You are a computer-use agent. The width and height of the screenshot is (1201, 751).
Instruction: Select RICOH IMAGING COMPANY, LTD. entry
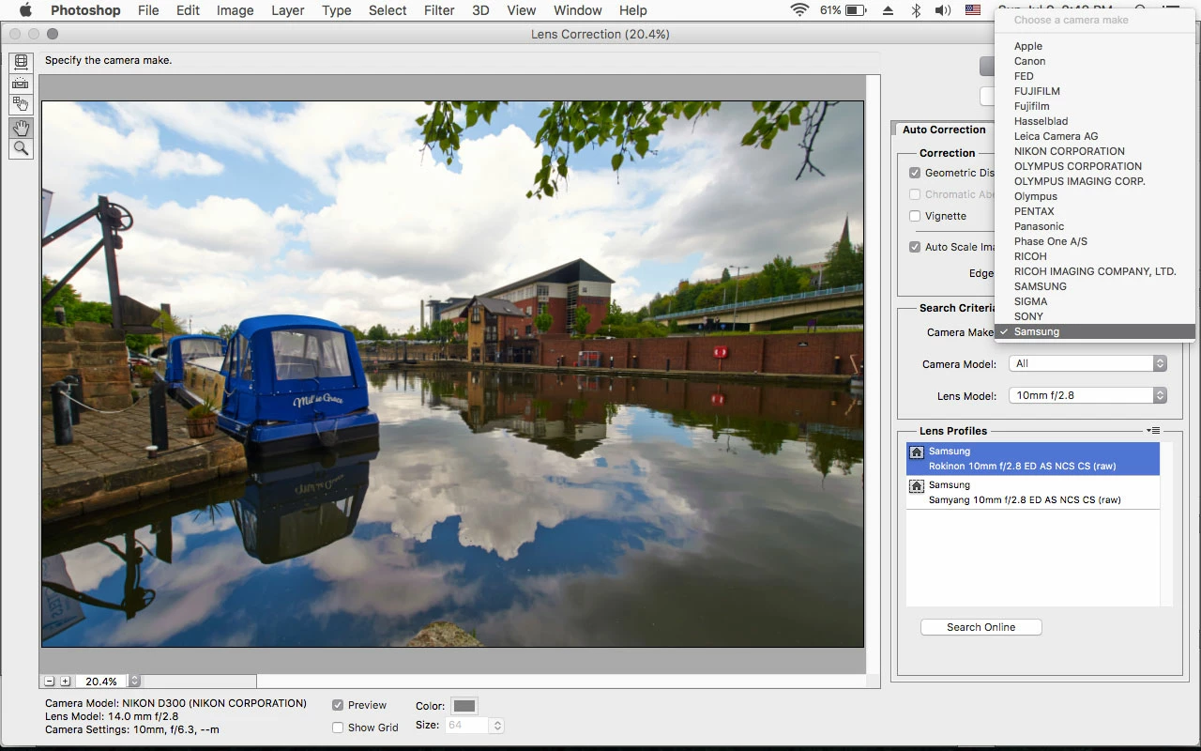1095,271
